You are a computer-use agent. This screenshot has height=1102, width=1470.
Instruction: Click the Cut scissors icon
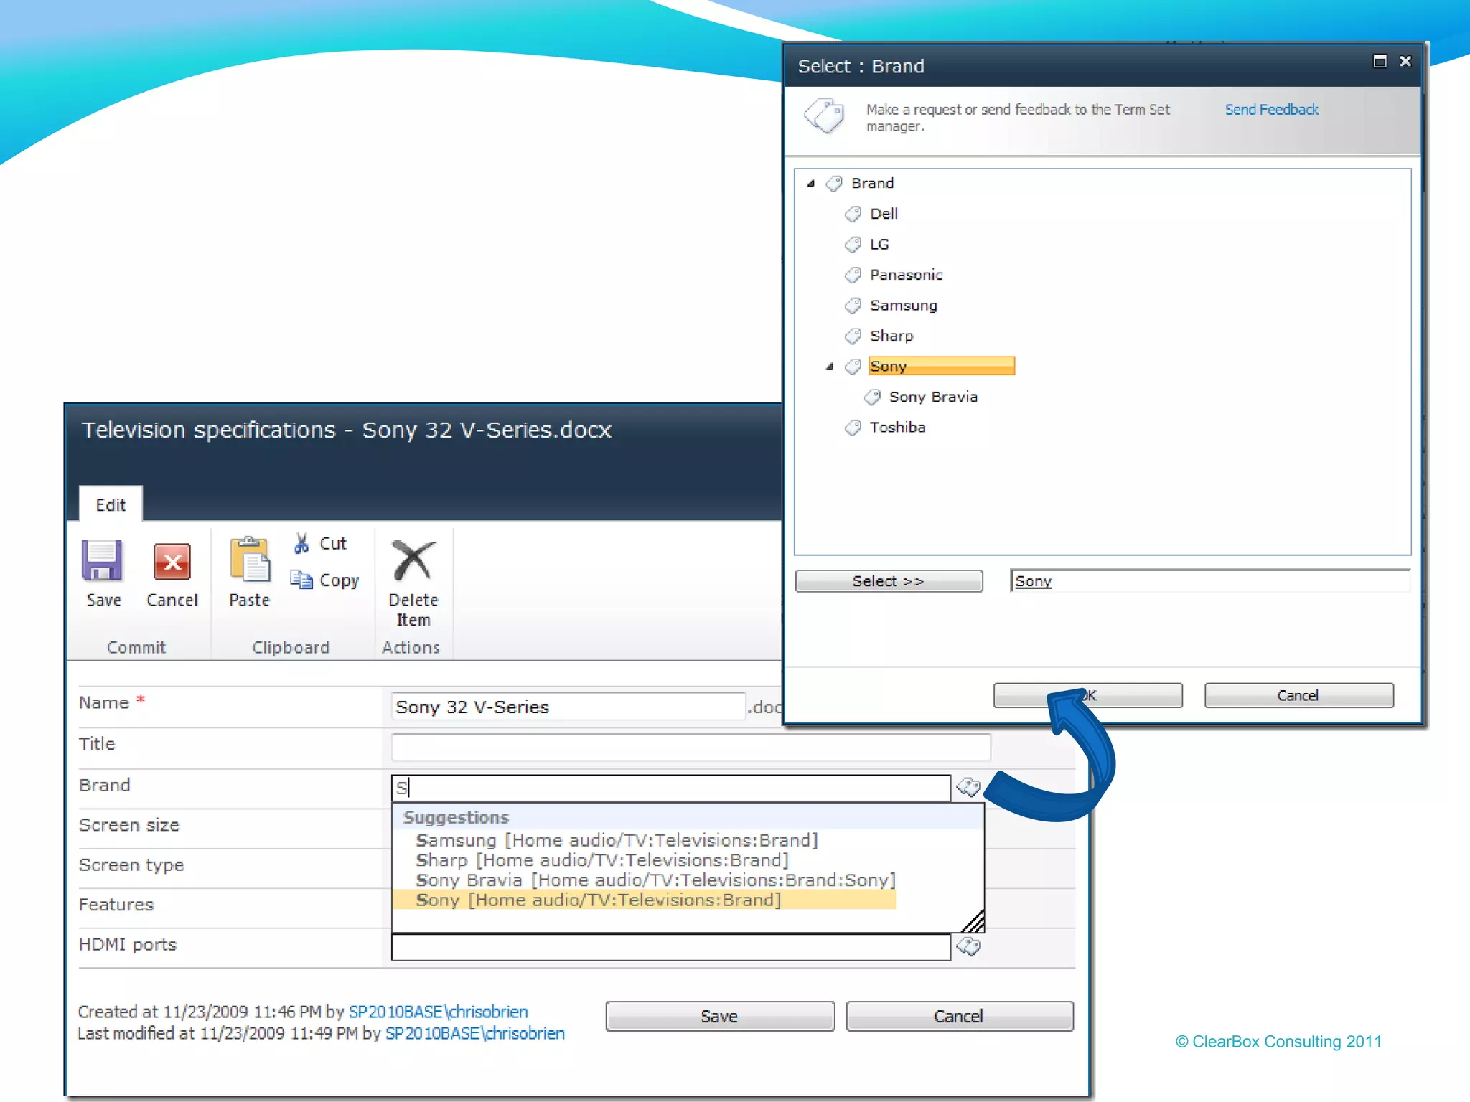point(301,543)
